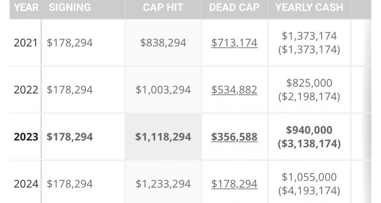Click the 2021 cap hit $838,294
The width and height of the screenshot is (381, 203).
[x=163, y=43]
